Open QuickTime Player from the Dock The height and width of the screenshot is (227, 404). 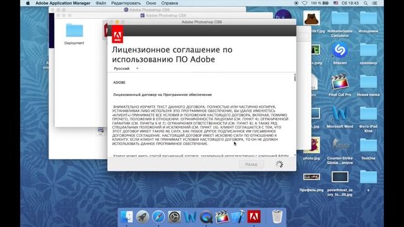point(206,217)
